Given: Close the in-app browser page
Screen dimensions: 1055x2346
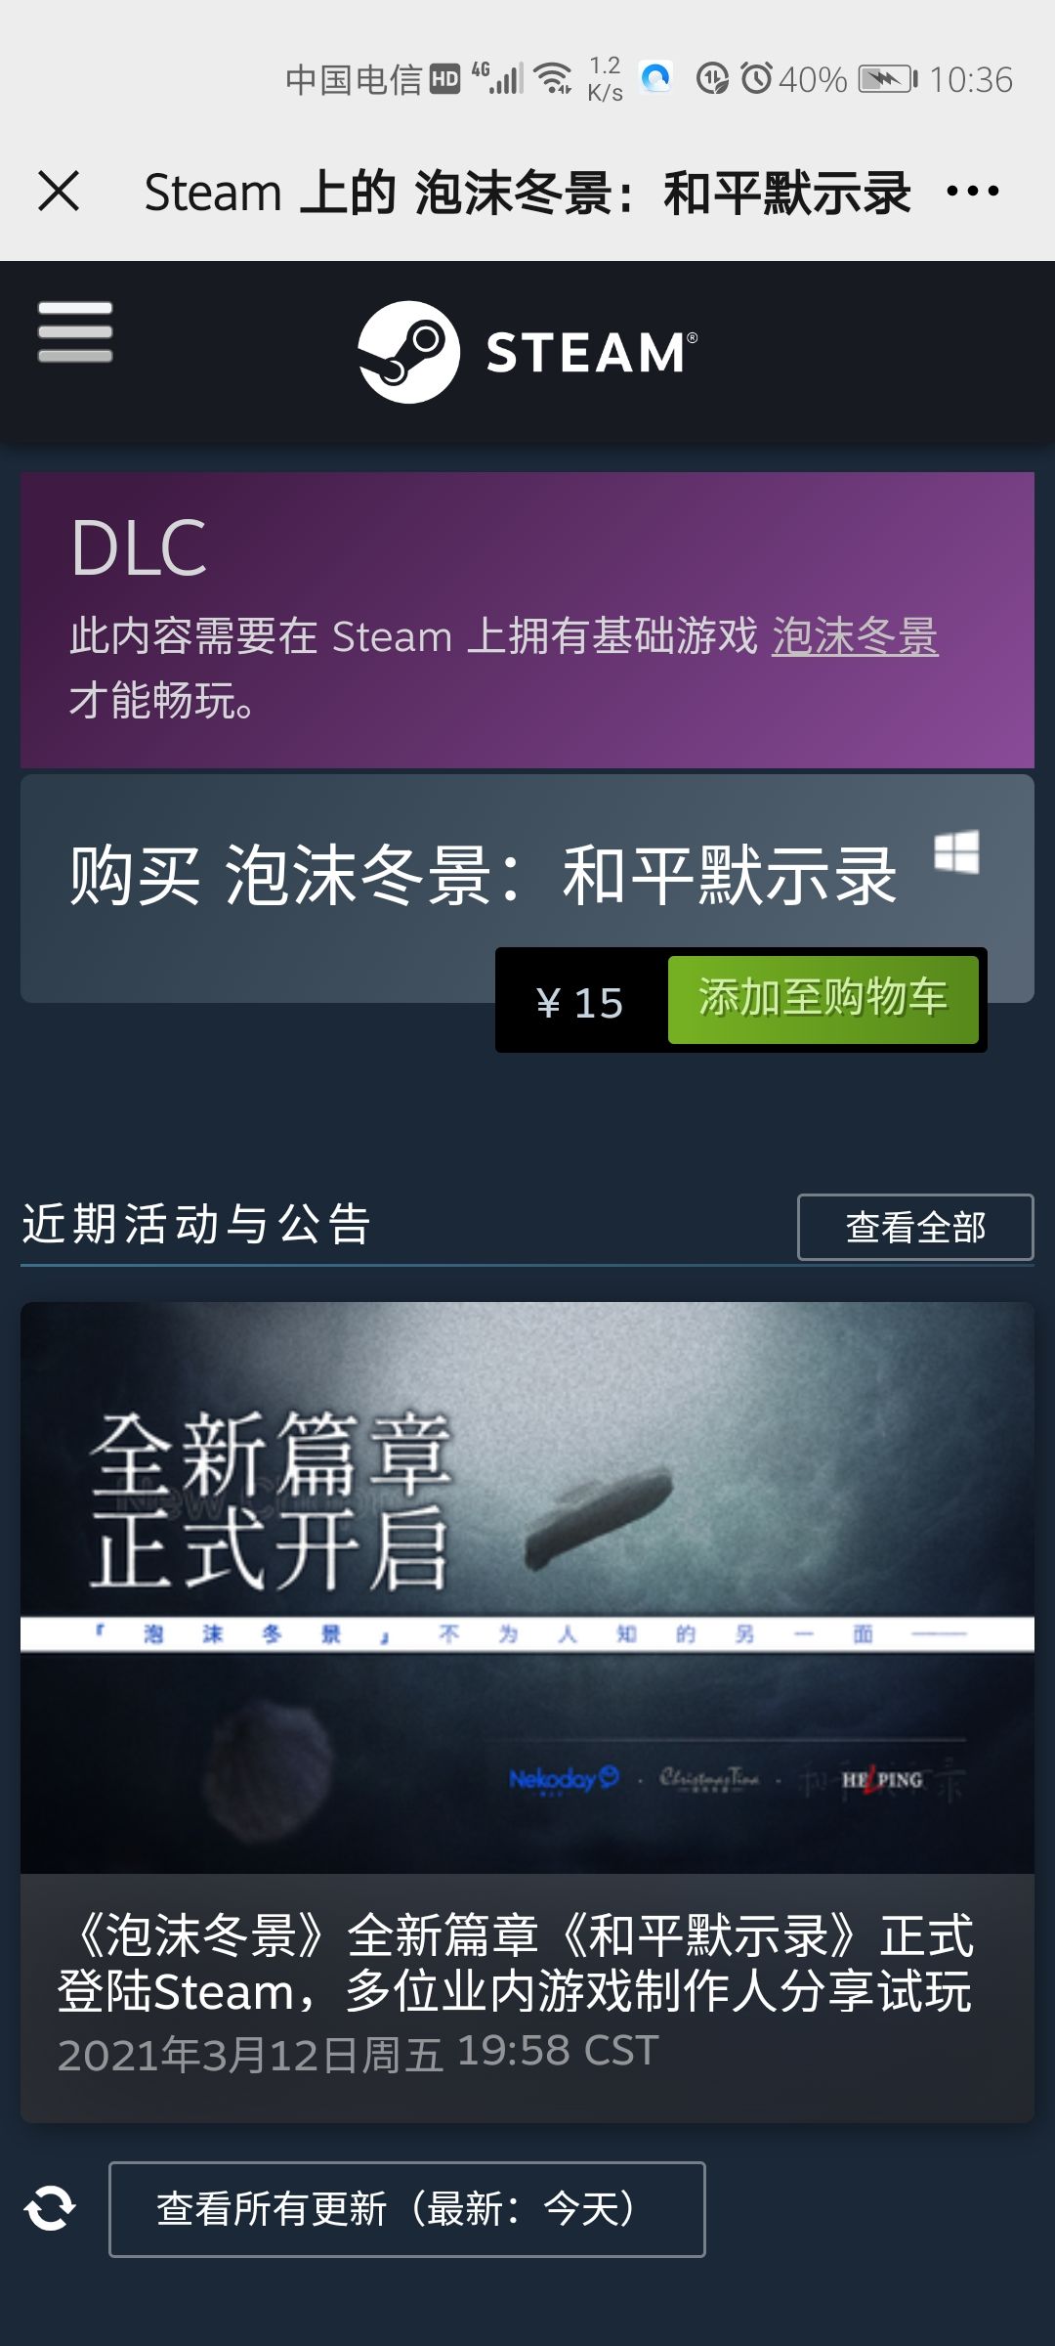Looking at the screenshot, I should click(x=59, y=191).
